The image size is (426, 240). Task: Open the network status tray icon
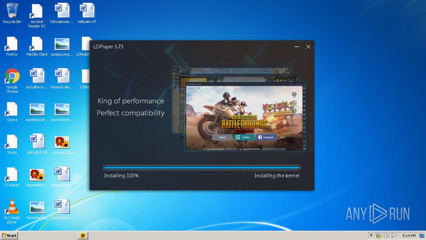(x=378, y=236)
